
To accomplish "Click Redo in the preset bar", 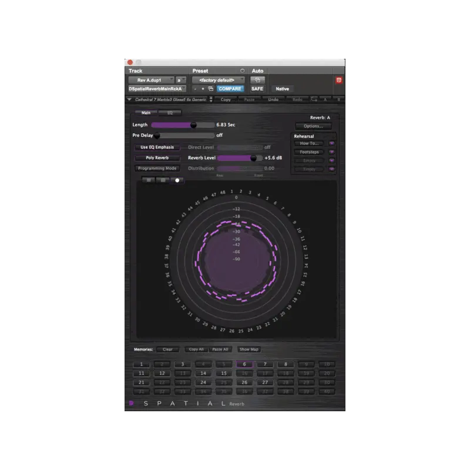I will point(297,99).
